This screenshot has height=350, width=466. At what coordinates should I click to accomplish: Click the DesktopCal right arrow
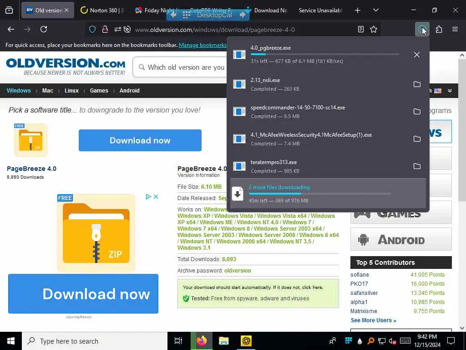pyautogui.click(x=243, y=15)
